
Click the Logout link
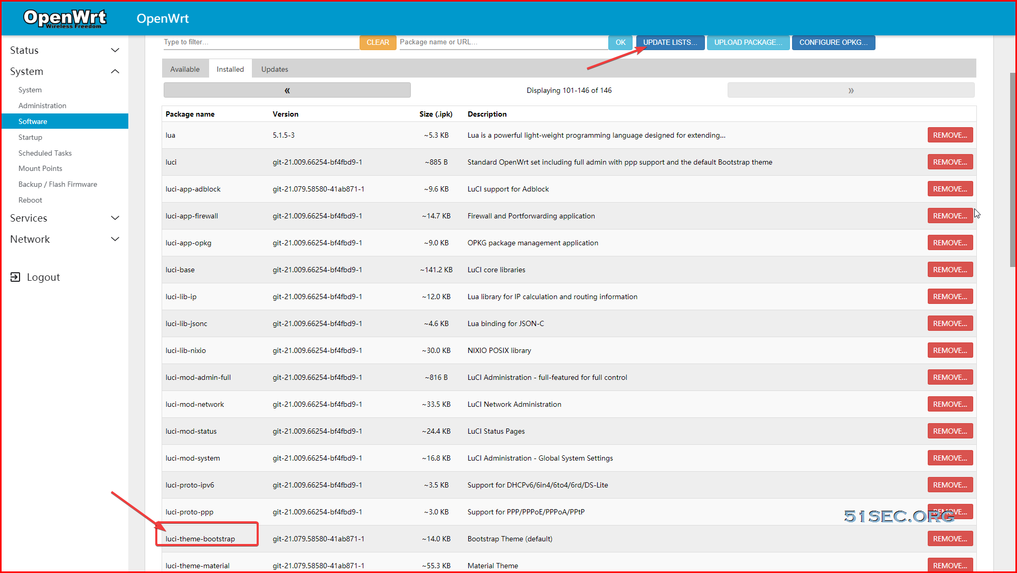point(43,277)
